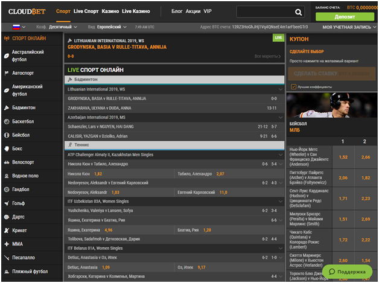Viewport: 379px width, 283px height.
Task: Select odds 1,52 for Нью-Йорк Метс
Action: coord(343,157)
